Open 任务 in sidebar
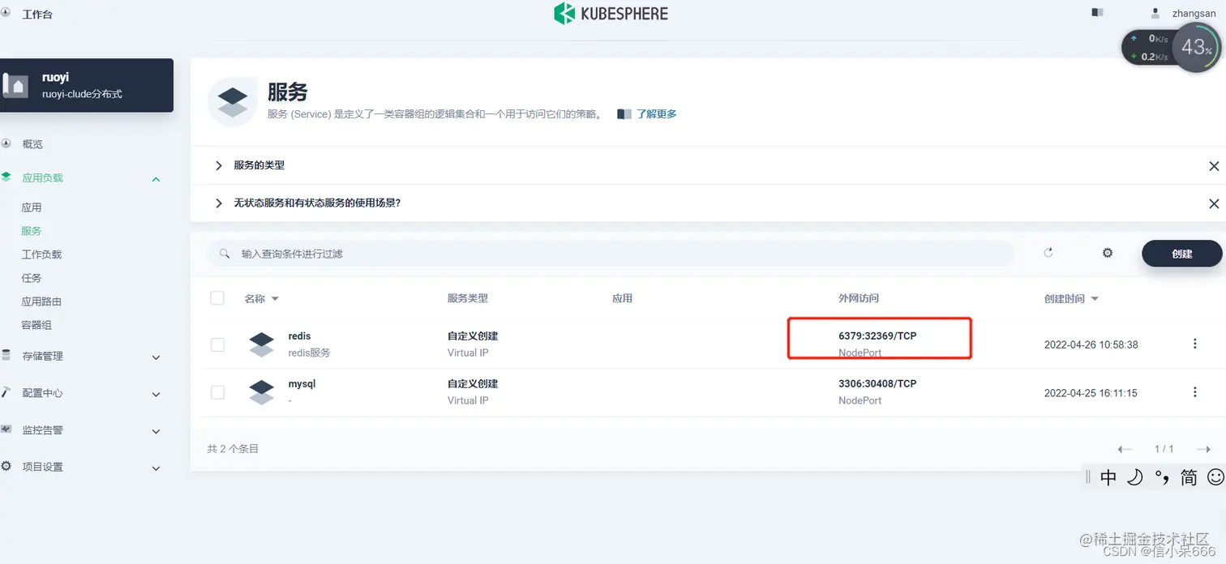 pyautogui.click(x=32, y=278)
